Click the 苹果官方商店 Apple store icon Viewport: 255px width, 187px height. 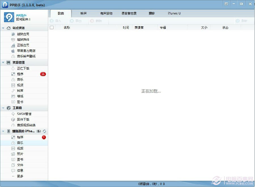click(13, 51)
